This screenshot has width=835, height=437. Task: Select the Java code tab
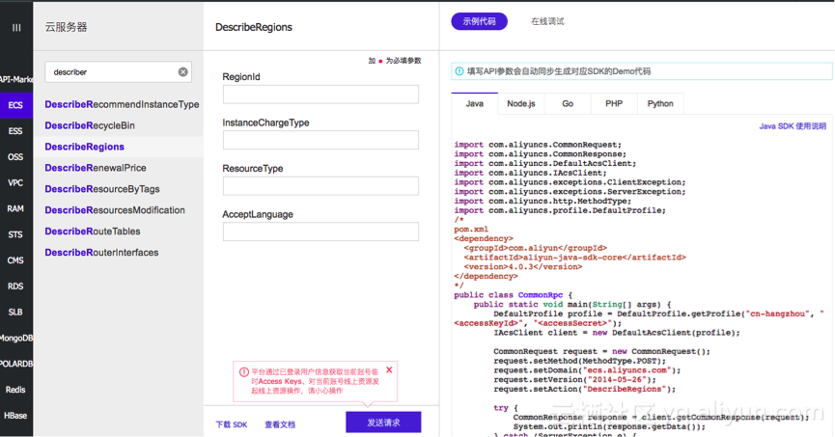point(475,104)
